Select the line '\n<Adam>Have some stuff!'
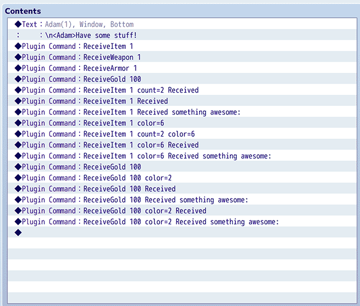The image size is (360, 306). [182, 35]
